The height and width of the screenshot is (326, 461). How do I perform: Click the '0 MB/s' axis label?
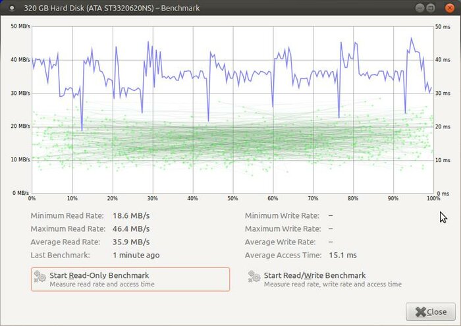(x=20, y=193)
